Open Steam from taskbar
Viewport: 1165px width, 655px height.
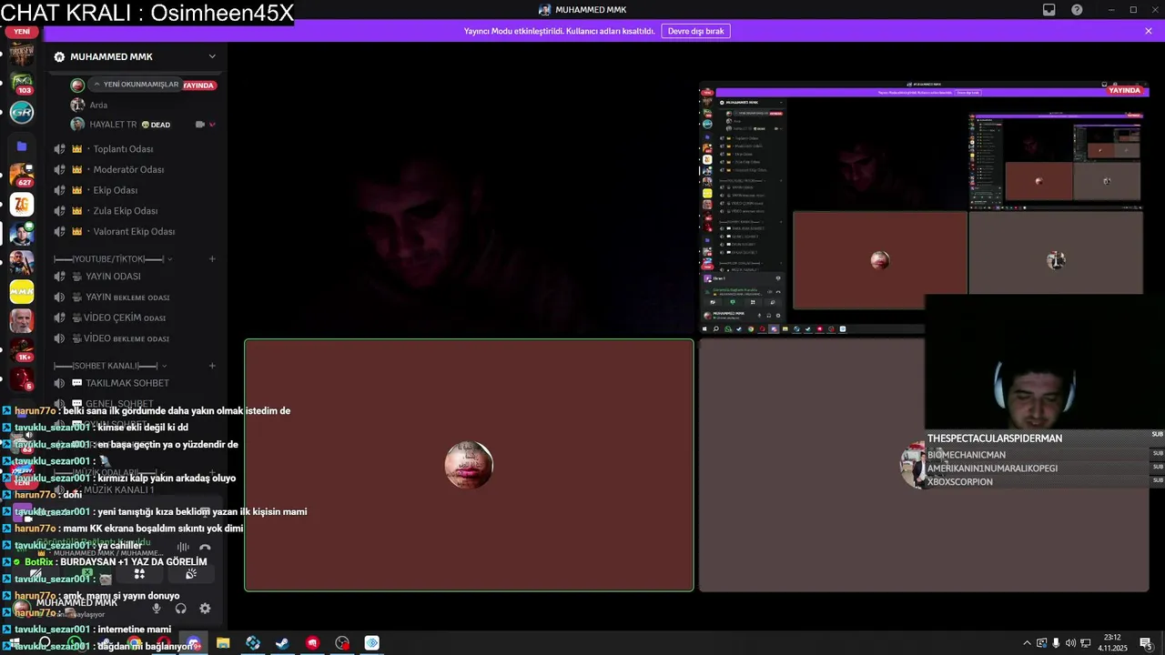pyautogui.click(x=282, y=643)
